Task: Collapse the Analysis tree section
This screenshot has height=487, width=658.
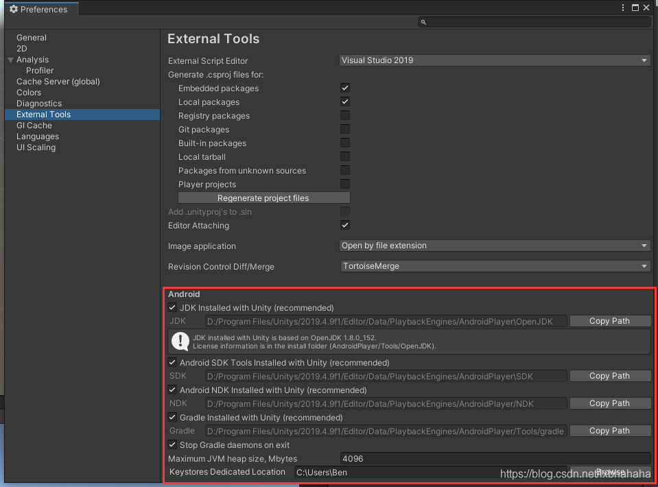Action: [11, 60]
